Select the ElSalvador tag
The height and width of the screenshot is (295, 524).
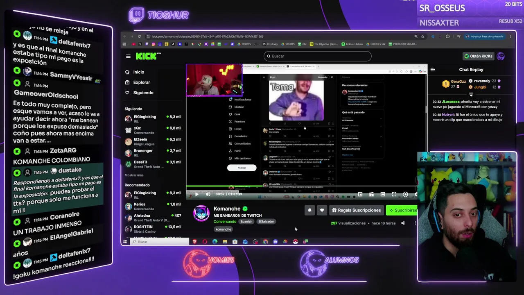pos(266,222)
